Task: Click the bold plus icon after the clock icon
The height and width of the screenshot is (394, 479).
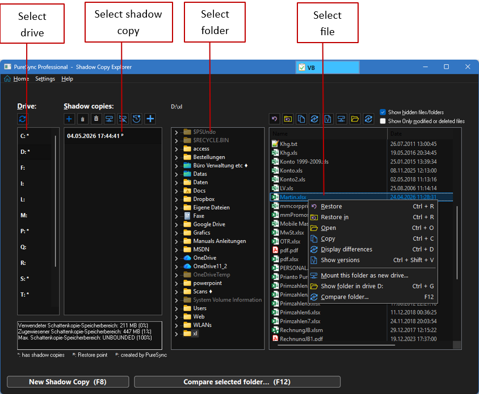Action: [150, 119]
